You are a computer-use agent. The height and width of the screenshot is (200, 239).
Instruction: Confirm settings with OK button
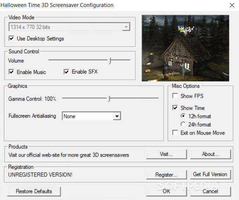(x=166, y=191)
